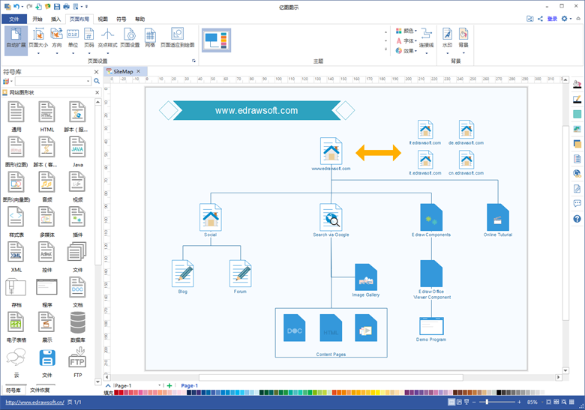Open the comment bubble side panel icon
This screenshot has width=585, height=410.
pyautogui.click(x=577, y=204)
